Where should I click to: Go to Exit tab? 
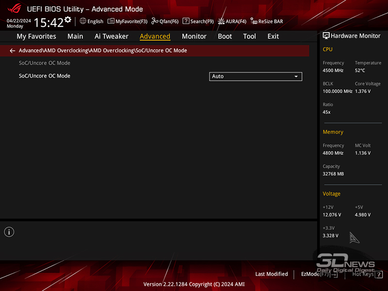(x=273, y=36)
